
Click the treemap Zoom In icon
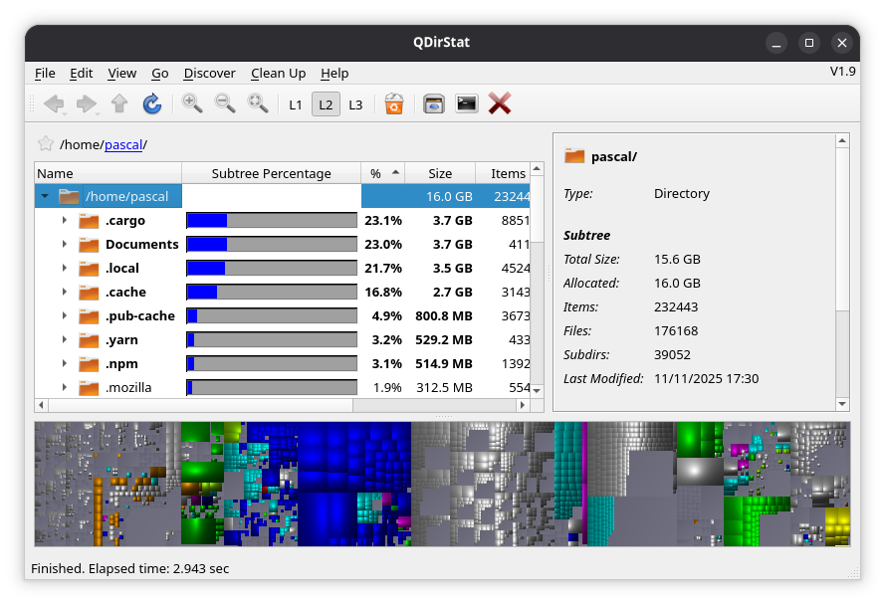point(192,103)
